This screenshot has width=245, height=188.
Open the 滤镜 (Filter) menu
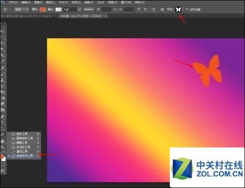click(x=89, y=2)
